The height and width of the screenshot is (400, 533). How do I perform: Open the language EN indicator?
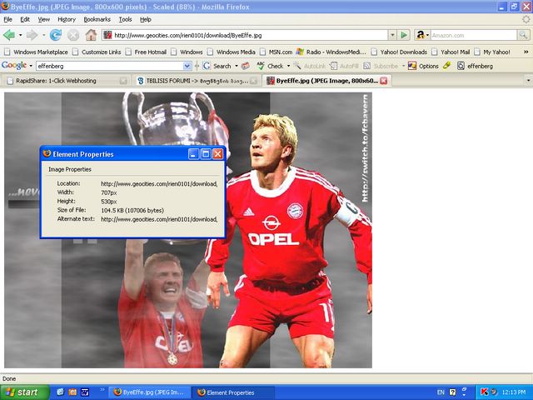coord(441,392)
